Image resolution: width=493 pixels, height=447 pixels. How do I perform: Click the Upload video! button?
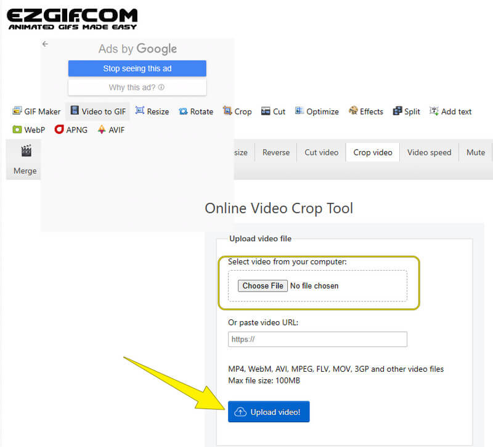pos(268,412)
